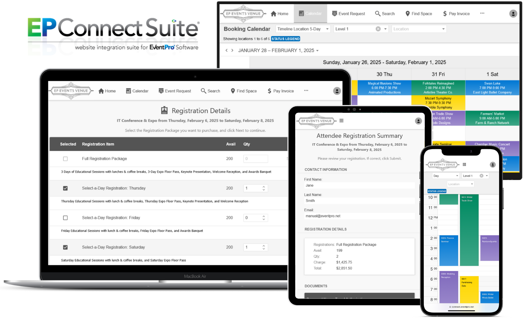Click the Search magnifier icon on the monitor screen
This screenshot has height=319, width=524.
coord(378,13)
